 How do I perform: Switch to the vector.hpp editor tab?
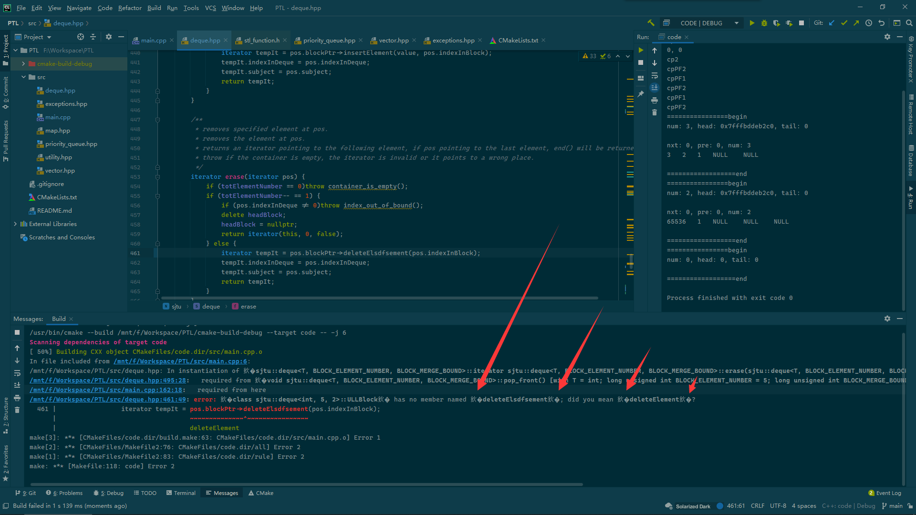[x=393, y=40]
